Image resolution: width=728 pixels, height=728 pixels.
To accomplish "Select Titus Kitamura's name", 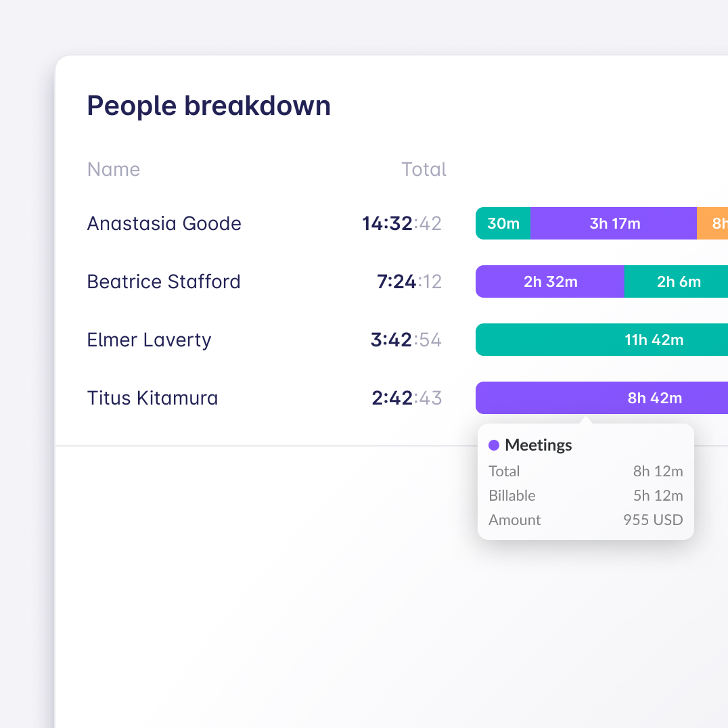I will pos(153,398).
